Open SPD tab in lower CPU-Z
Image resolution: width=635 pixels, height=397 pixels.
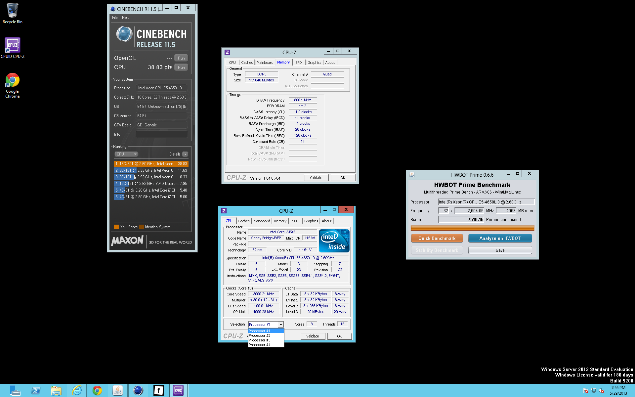tap(295, 221)
